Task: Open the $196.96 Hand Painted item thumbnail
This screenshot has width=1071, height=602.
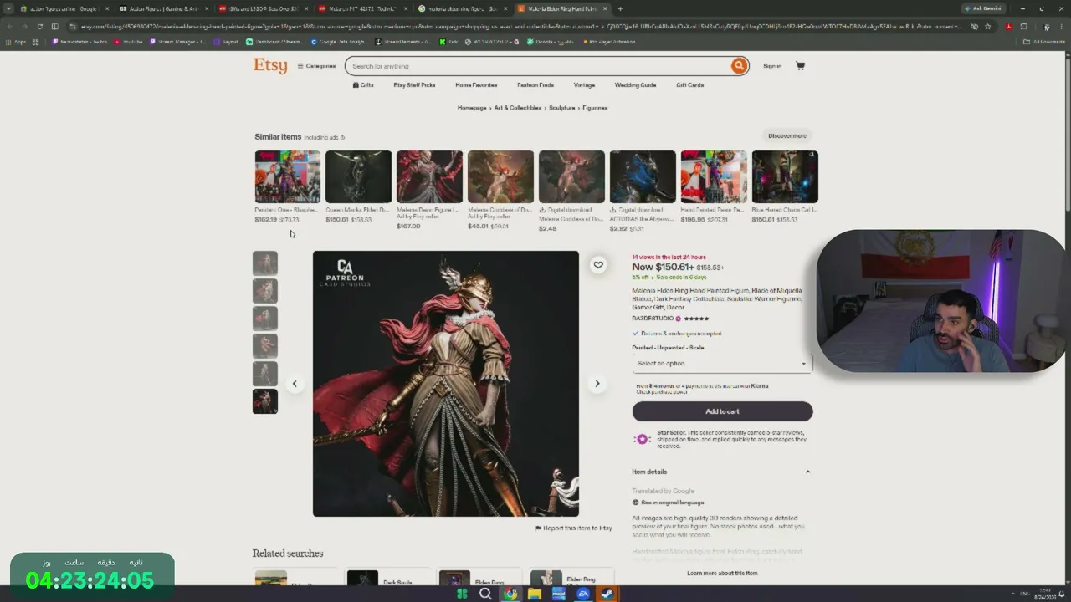Action: [x=714, y=176]
